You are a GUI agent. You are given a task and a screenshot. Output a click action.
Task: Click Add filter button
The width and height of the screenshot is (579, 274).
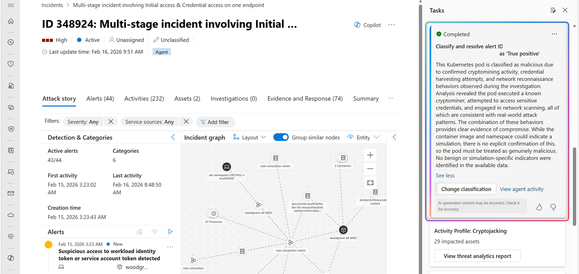point(215,122)
